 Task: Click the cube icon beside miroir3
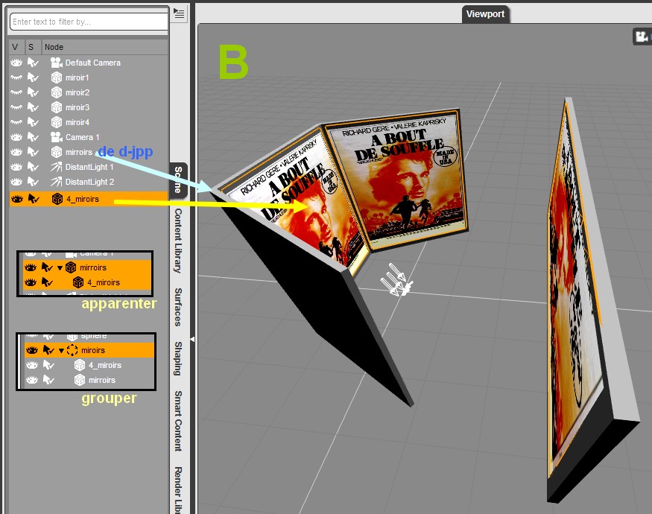pyautogui.click(x=56, y=107)
